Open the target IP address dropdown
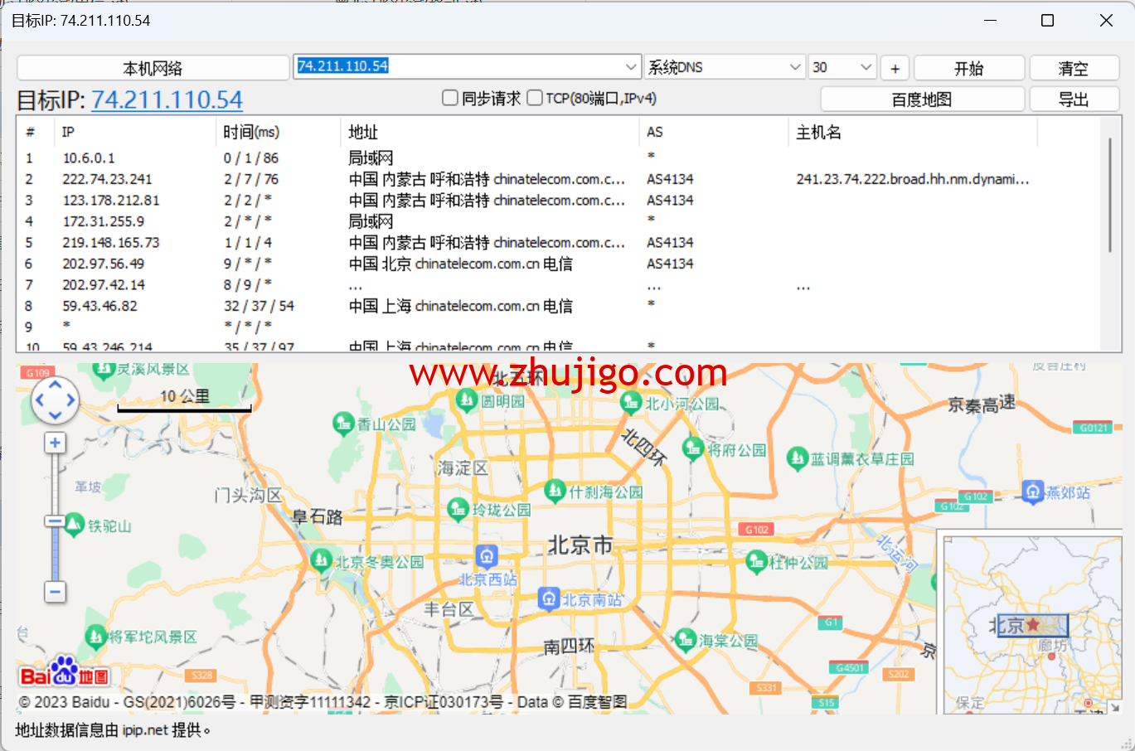Screen dimensions: 1135x751 click(x=632, y=67)
